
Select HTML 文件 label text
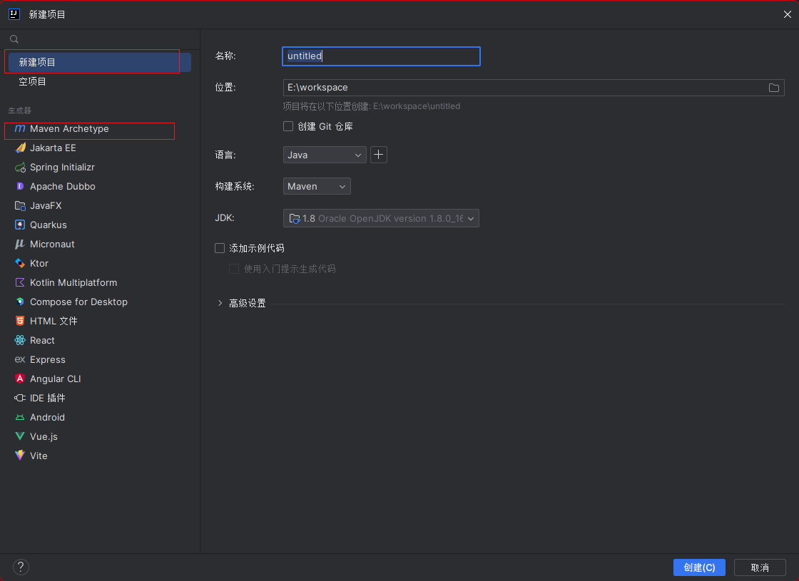54,322
